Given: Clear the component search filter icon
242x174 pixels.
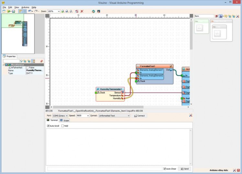Looking at the screenshot, I should (217, 16).
